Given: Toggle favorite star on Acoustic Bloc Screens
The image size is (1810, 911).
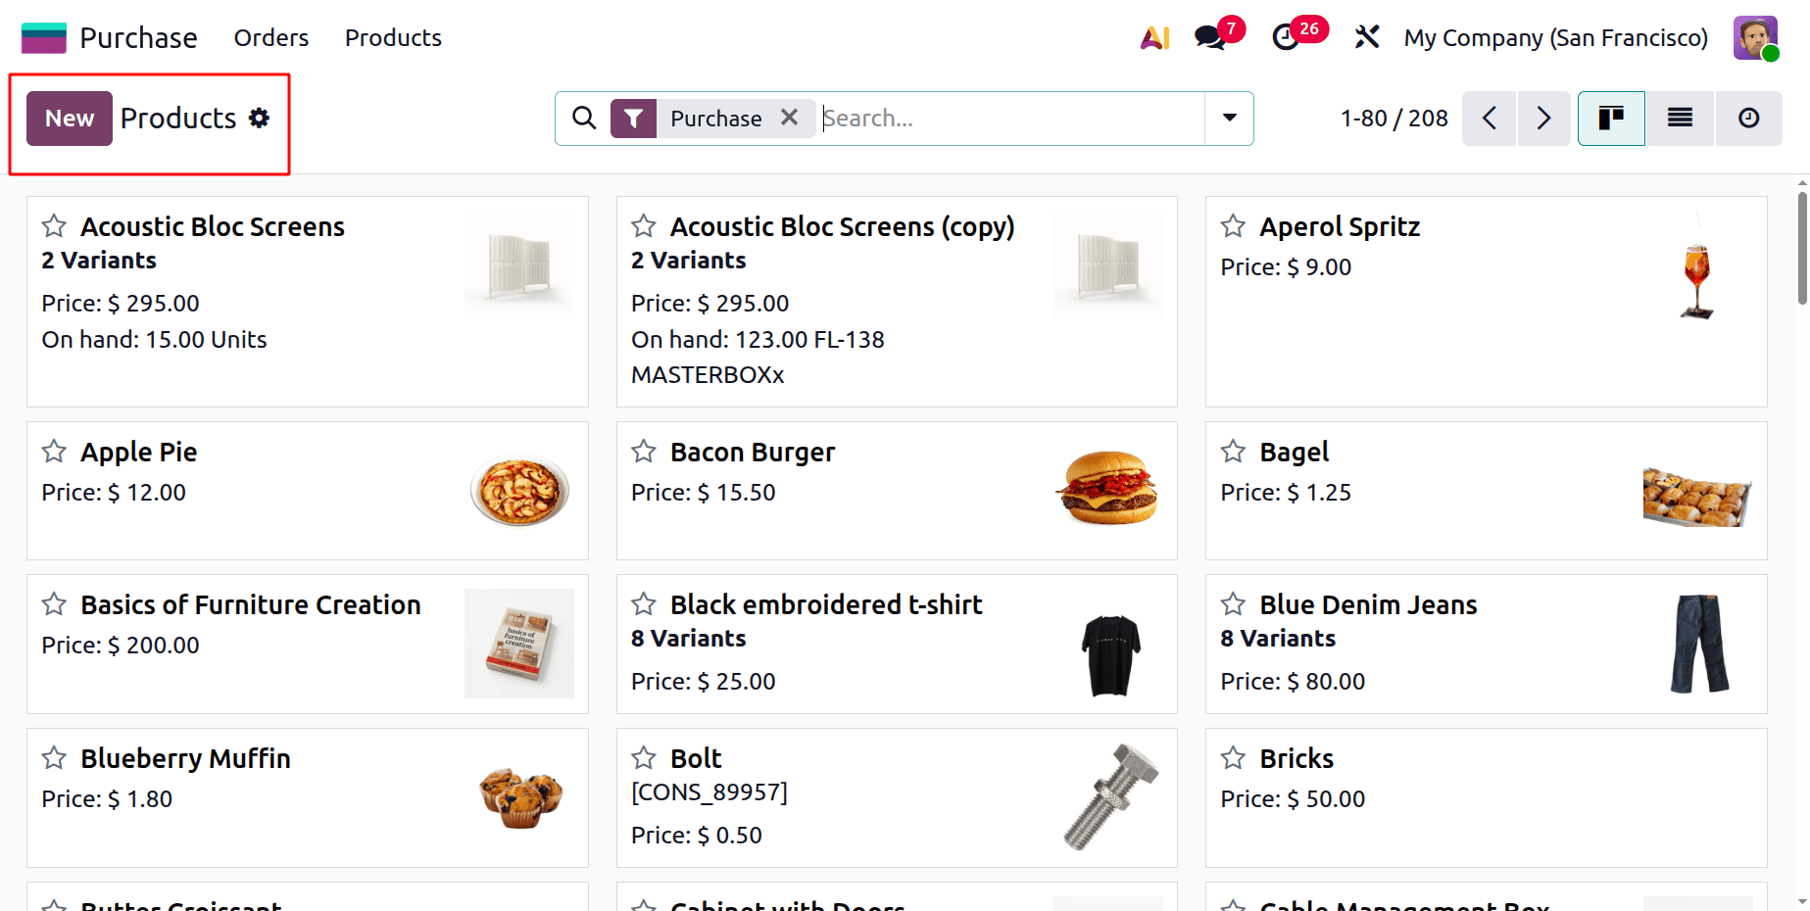Looking at the screenshot, I should pyautogui.click(x=54, y=226).
